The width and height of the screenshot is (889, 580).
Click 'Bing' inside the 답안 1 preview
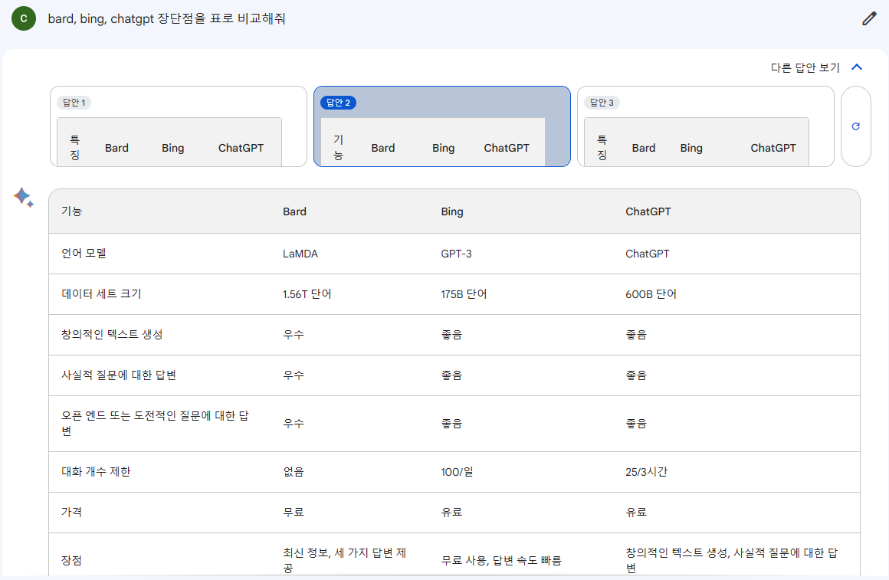point(172,148)
